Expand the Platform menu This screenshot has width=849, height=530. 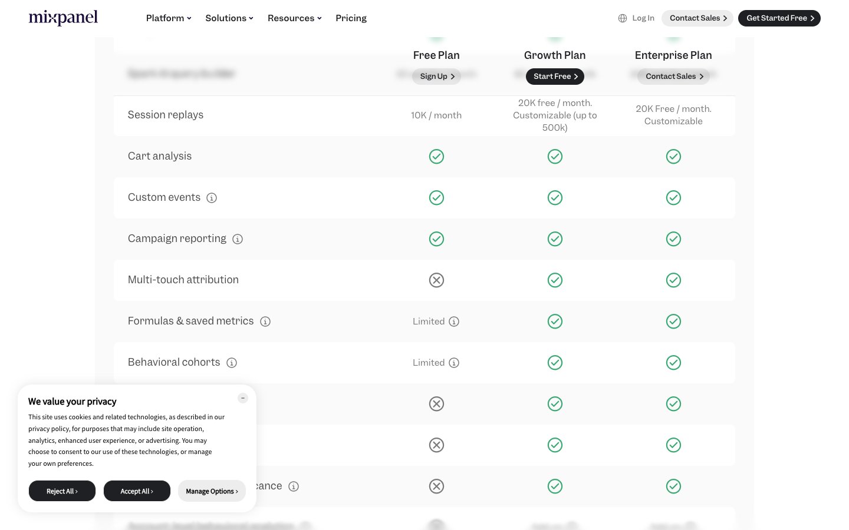tap(169, 18)
